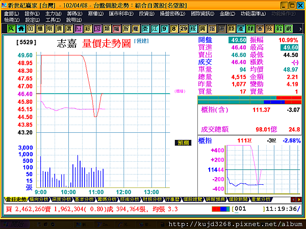Viewport: 306px width, 229px height.
Task: Click the home icon in toolbar
Action: tap(21, 28)
